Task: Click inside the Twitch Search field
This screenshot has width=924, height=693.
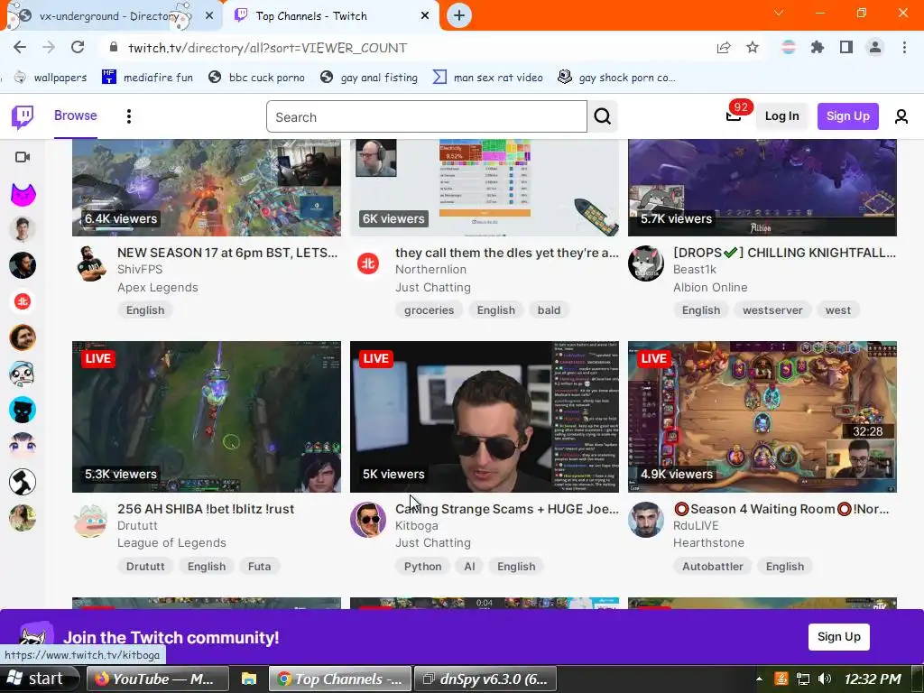Action: [x=427, y=116]
